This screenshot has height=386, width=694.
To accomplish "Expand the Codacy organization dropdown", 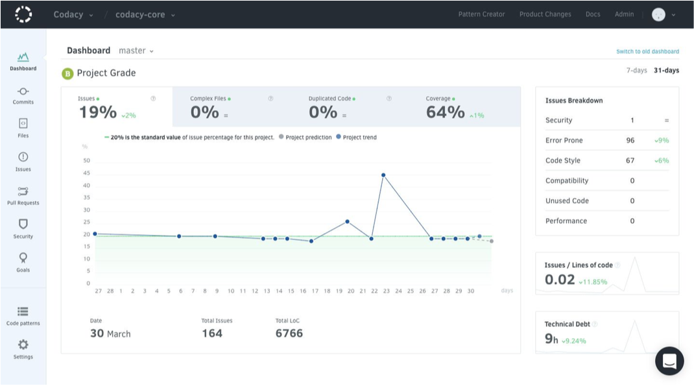I will tap(73, 14).
